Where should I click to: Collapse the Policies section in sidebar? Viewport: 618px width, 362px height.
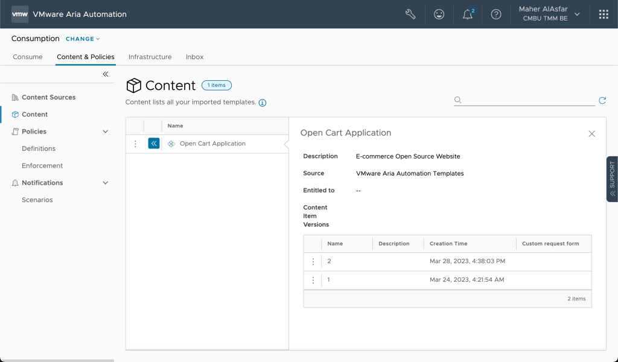[106, 132]
